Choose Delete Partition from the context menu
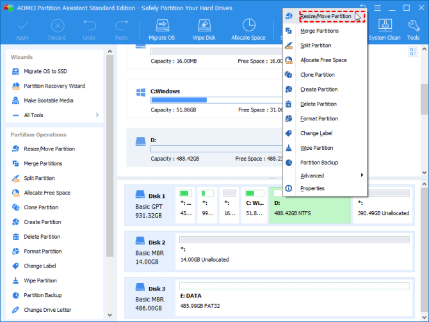Viewport: 429px width, 322px height. click(325, 104)
